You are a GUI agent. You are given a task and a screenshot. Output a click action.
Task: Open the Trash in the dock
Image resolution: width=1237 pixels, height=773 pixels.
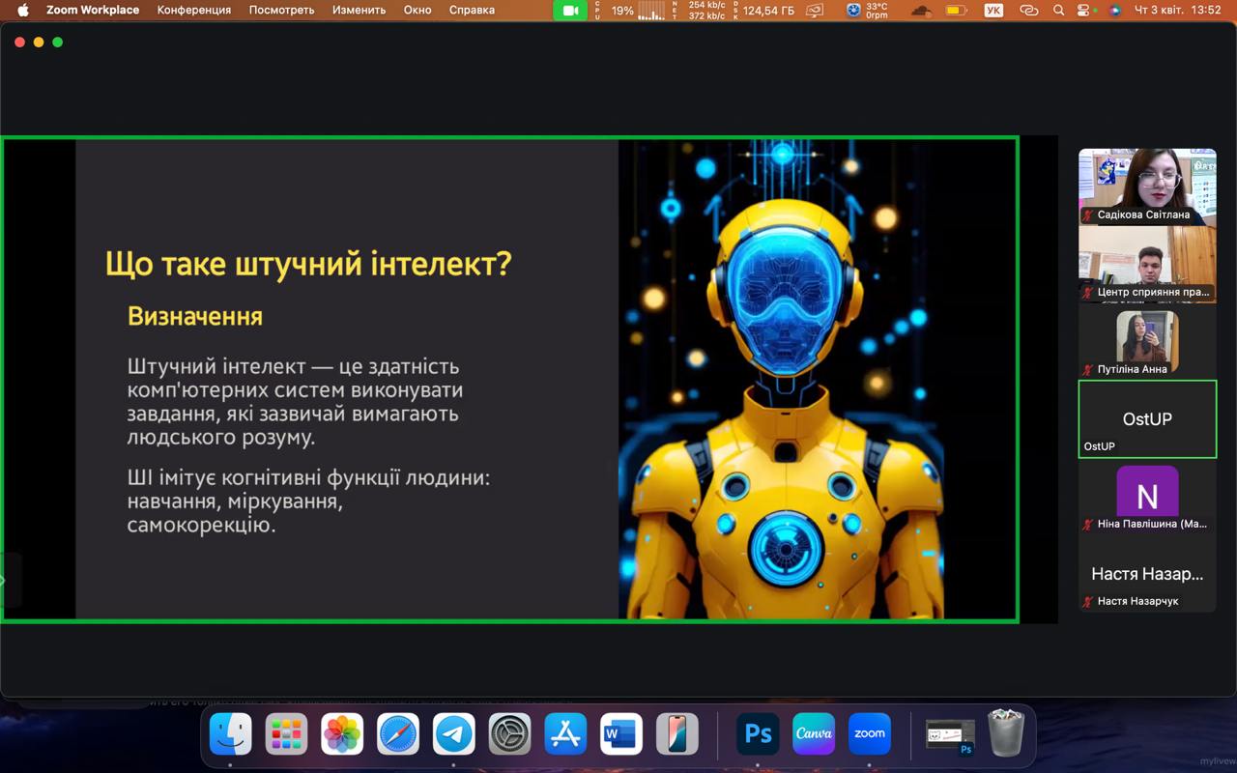pos(1006,734)
